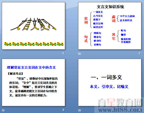This screenshot has width=144, height=113.
Task: Click the brace next to 其它 on slide 2
Action: pyautogui.click(x=118, y=36)
